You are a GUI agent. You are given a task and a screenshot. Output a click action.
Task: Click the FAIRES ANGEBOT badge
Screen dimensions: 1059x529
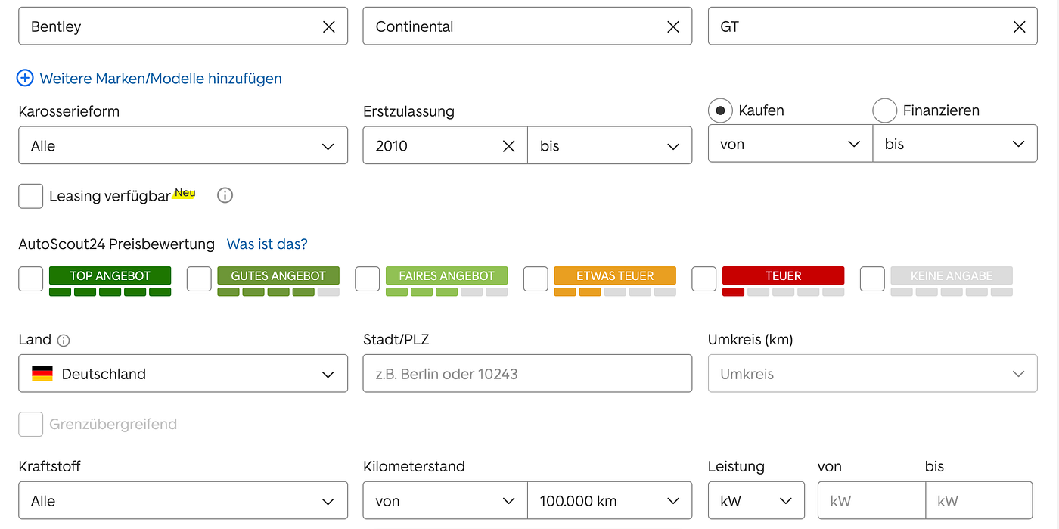point(447,275)
